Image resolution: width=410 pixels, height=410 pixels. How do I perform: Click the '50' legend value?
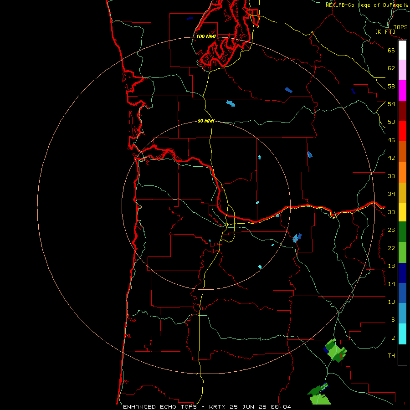pyautogui.click(x=391, y=122)
